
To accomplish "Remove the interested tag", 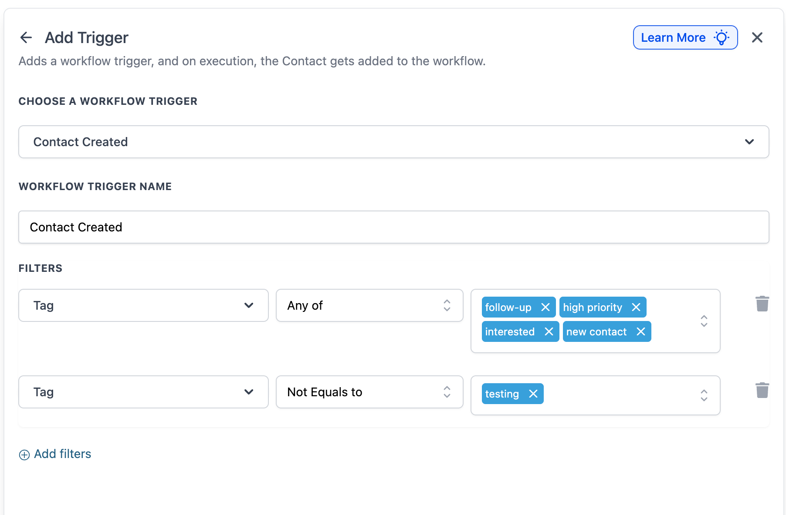I will click(x=549, y=332).
